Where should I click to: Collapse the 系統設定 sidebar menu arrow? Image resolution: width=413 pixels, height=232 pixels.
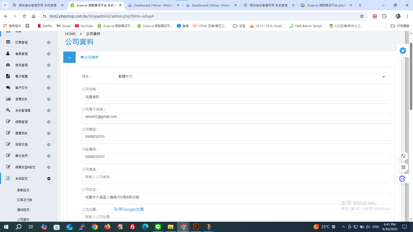pyautogui.click(x=49, y=179)
